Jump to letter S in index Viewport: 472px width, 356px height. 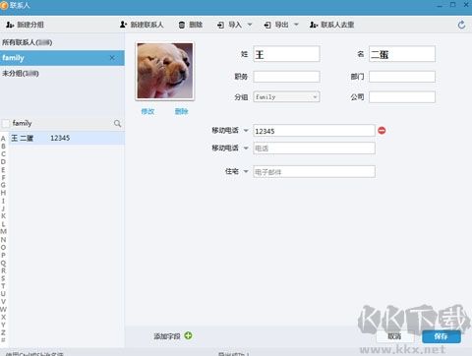coord(3,278)
